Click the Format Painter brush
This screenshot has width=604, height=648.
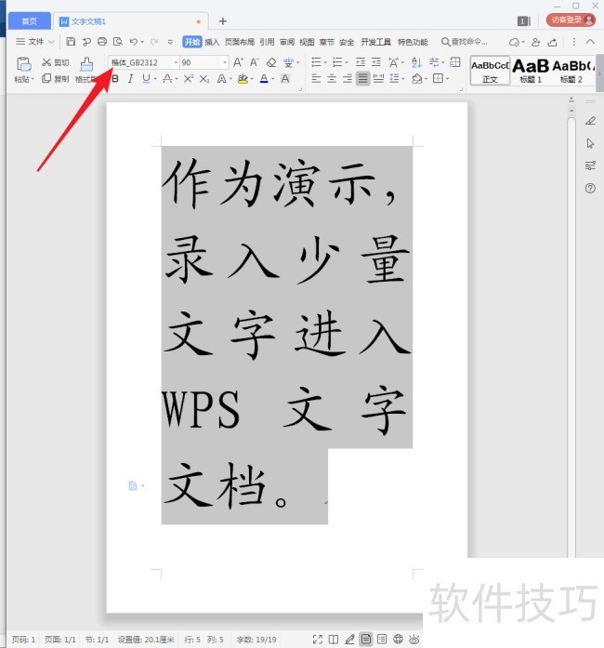[x=86, y=64]
